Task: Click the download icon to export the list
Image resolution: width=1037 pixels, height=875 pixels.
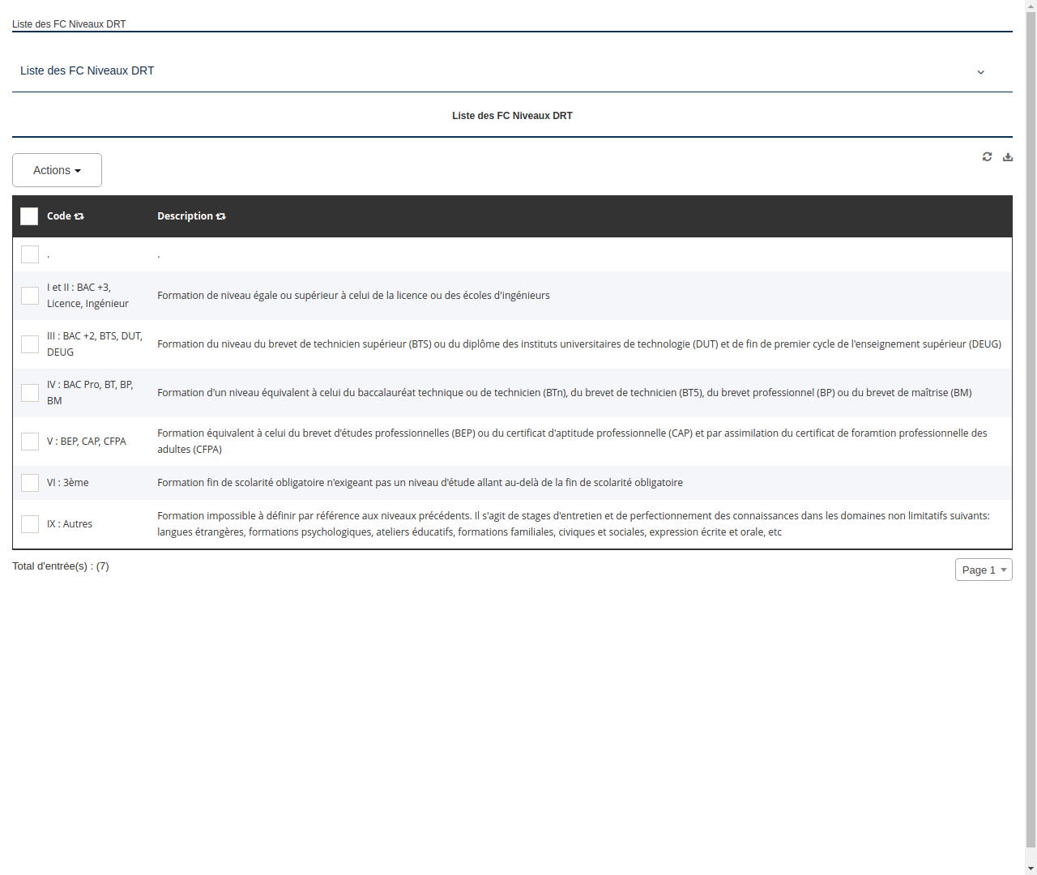Action: pyautogui.click(x=1008, y=156)
